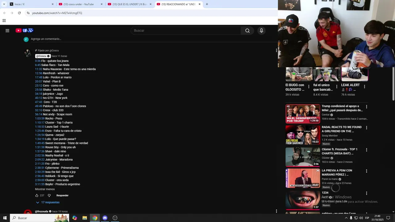The width and height of the screenshot is (395, 222).
Task: Jump to timestamp 49:49 Pabloxo
Action: click(x=39, y=106)
